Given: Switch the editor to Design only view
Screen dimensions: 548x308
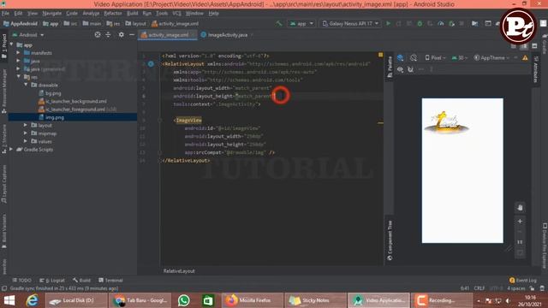Looking at the screenshot, I should tap(534, 45).
